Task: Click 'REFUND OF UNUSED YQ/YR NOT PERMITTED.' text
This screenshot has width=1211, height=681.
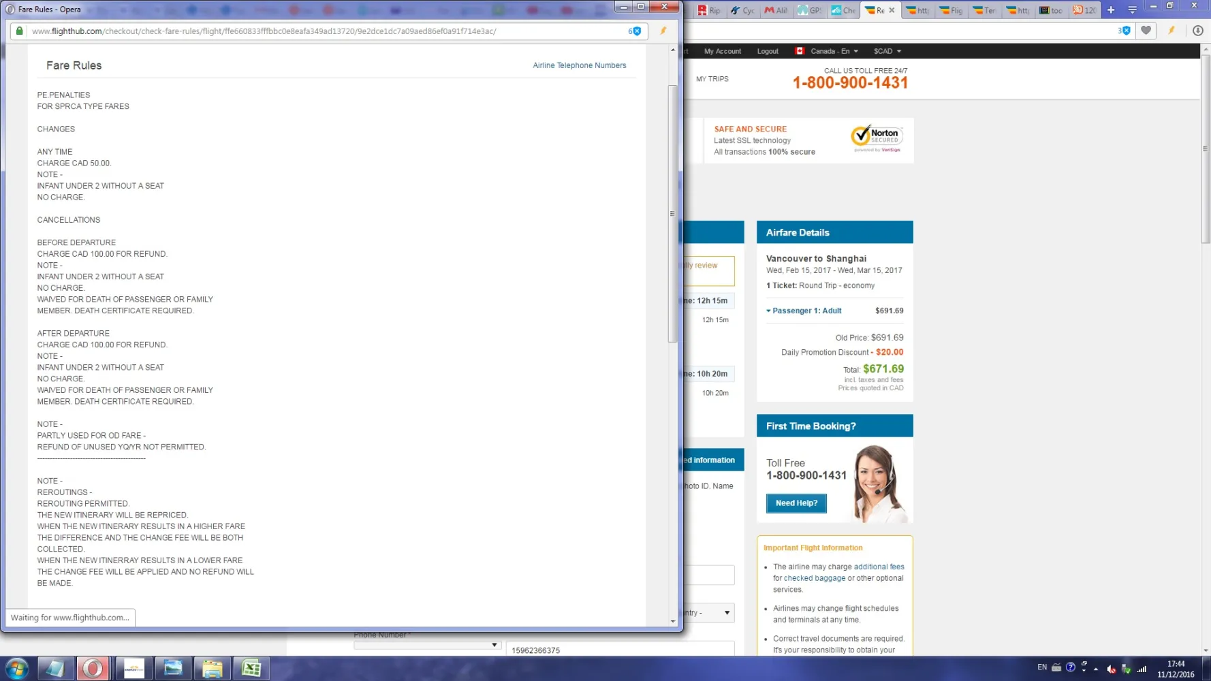Action: (x=121, y=447)
